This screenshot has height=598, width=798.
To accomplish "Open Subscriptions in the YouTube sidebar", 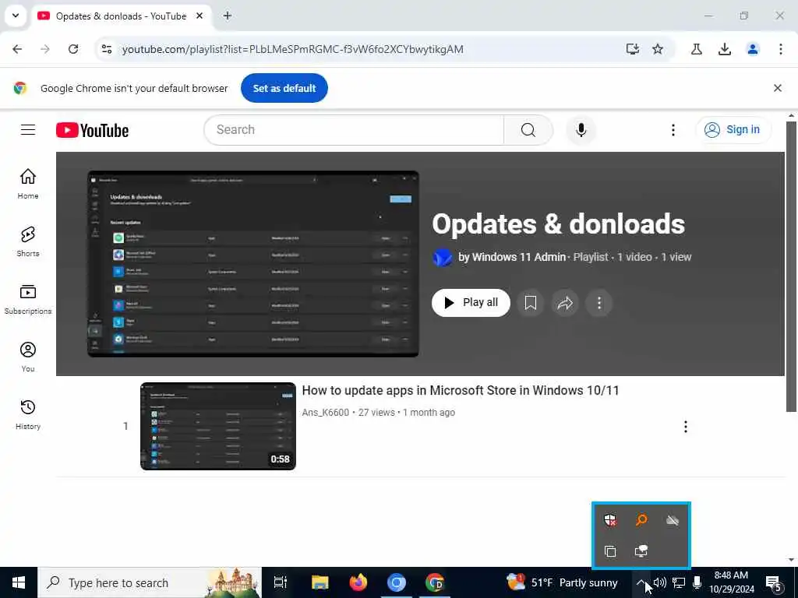I will coord(28,299).
